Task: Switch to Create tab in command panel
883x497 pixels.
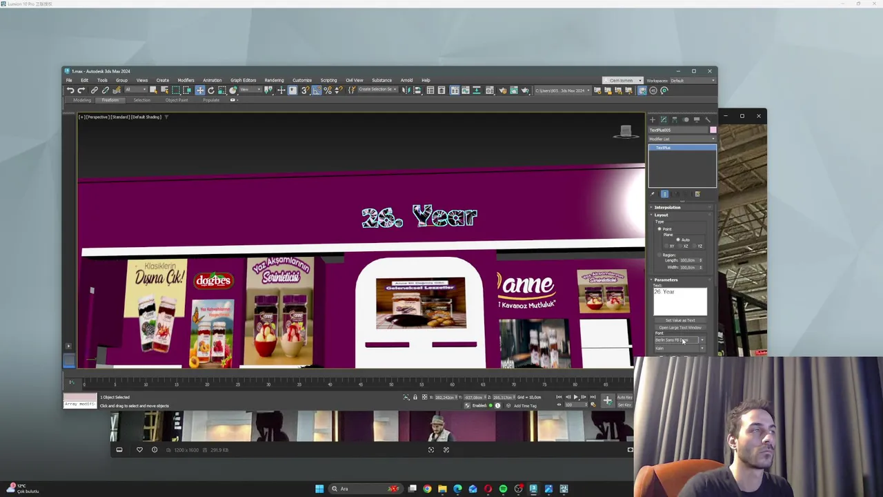Action: pyautogui.click(x=653, y=119)
